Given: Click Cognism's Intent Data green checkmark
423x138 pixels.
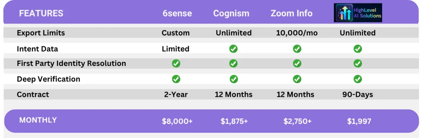Looking at the screenshot, I should coord(233,49).
